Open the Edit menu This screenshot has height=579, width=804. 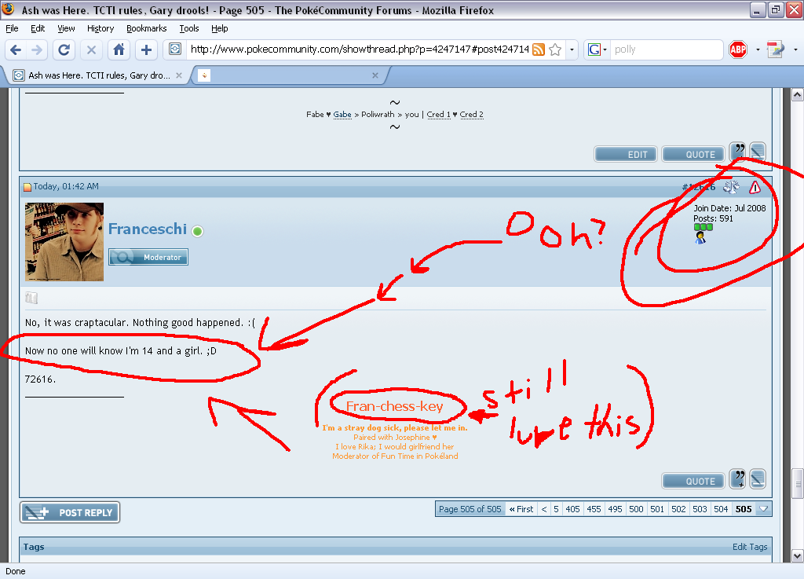point(38,29)
